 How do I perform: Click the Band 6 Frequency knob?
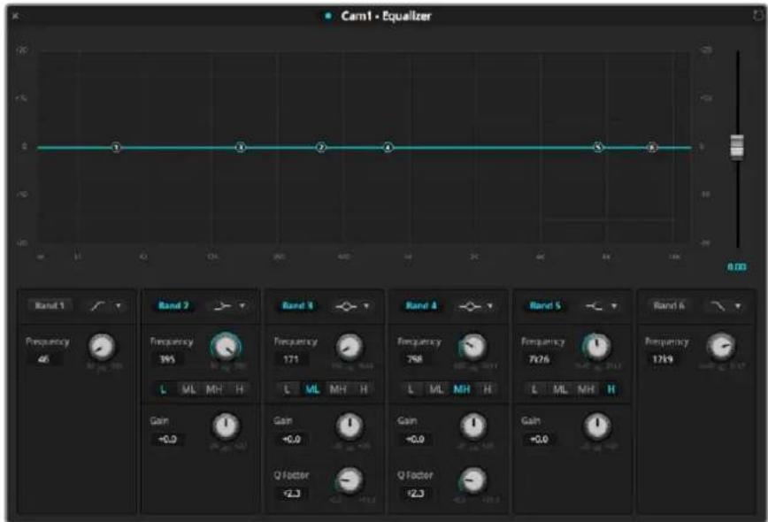(x=721, y=347)
